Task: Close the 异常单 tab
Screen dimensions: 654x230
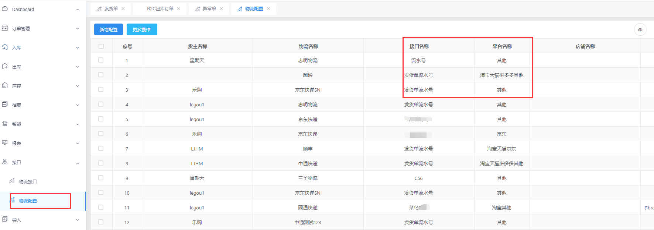Action: (x=222, y=9)
